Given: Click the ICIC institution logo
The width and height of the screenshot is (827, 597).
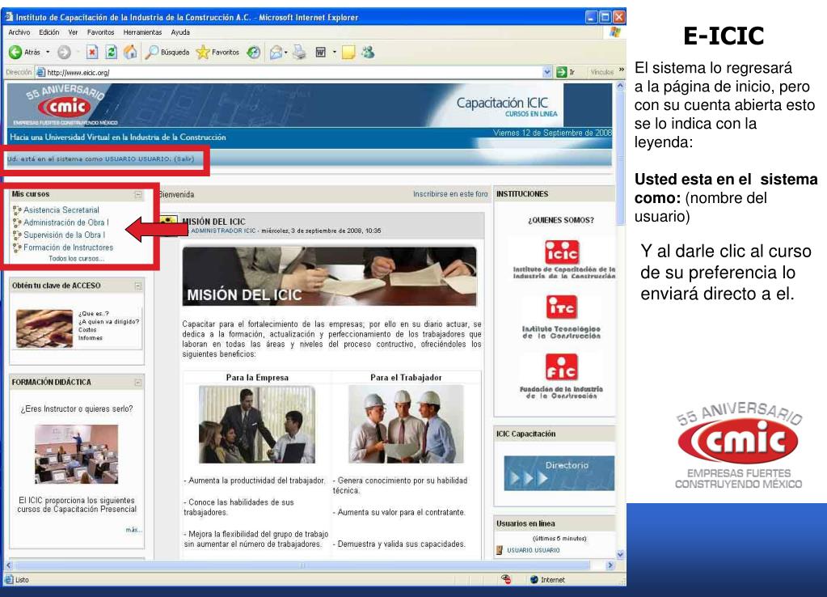Looking at the screenshot, I should coord(562,252).
